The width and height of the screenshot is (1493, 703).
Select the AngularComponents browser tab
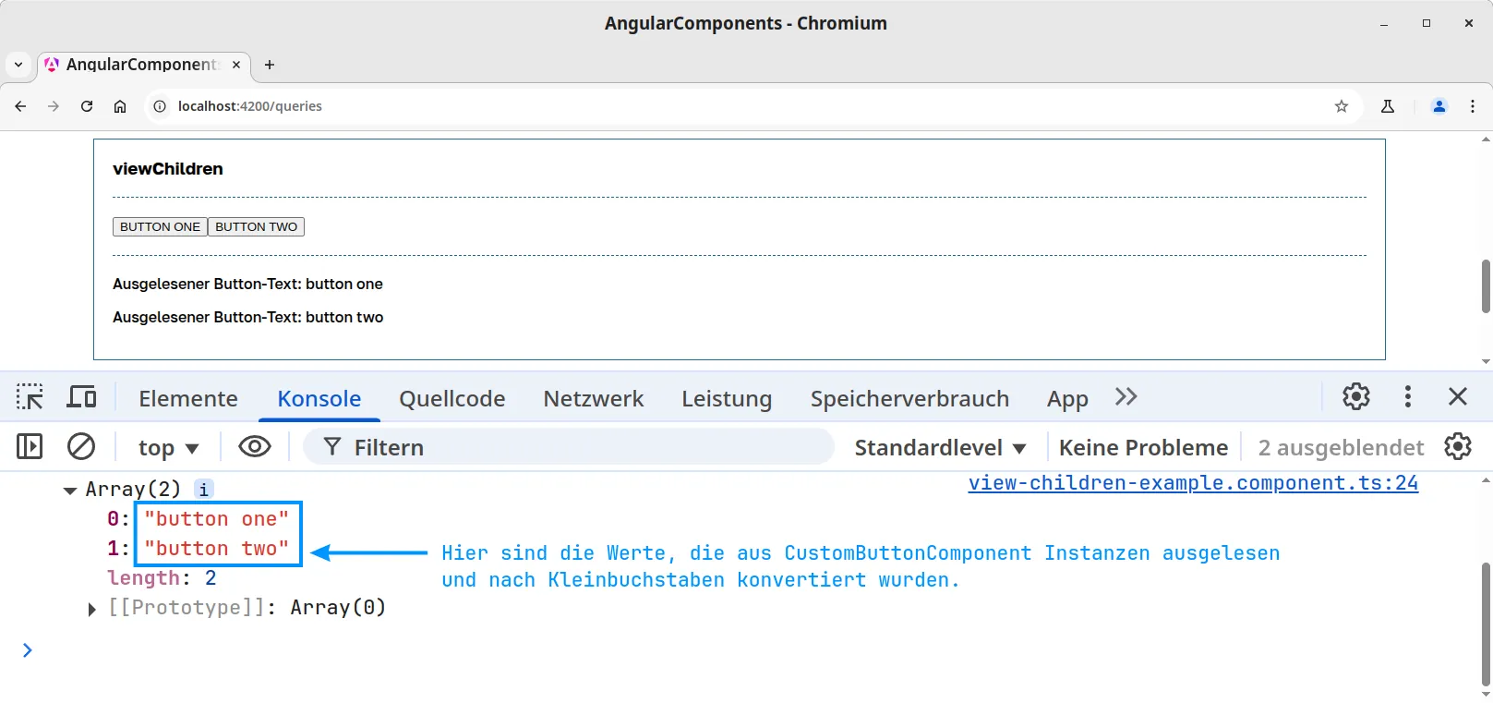[x=143, y=65]
